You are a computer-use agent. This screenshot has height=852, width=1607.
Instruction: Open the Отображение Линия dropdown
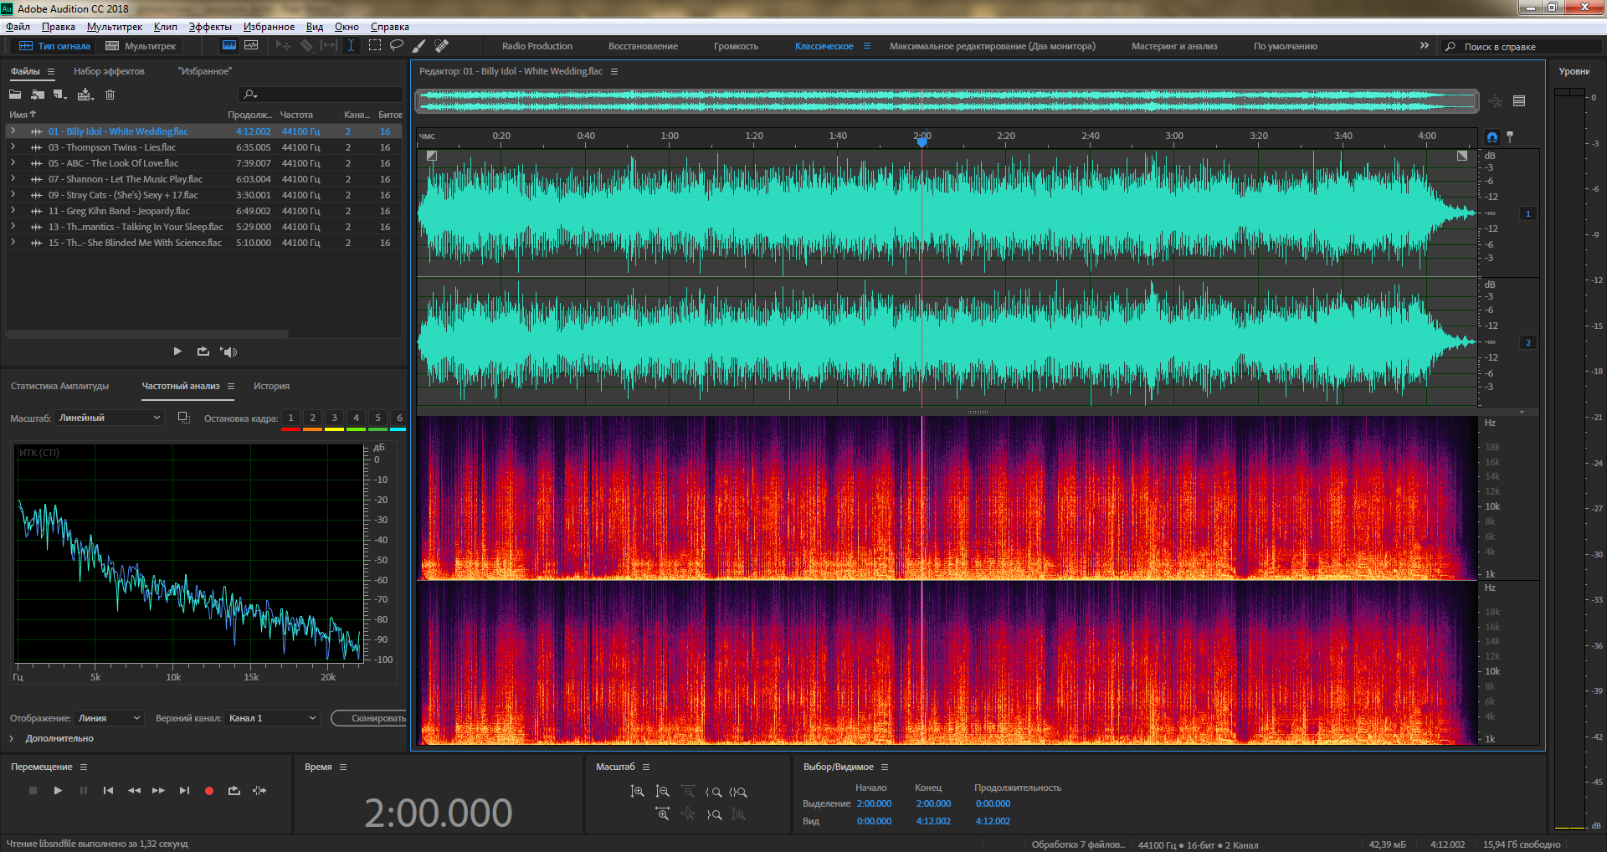click(x=109, y=718)
